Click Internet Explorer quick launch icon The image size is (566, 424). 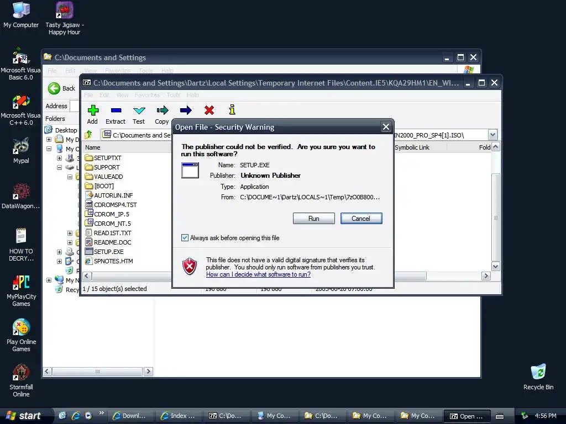(75, 416)
